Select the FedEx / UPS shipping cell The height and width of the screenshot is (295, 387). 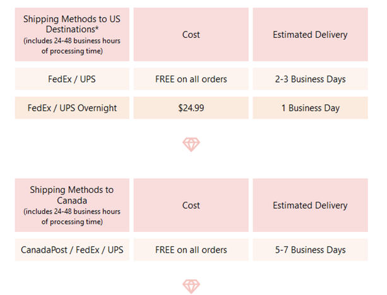point(72,79)
